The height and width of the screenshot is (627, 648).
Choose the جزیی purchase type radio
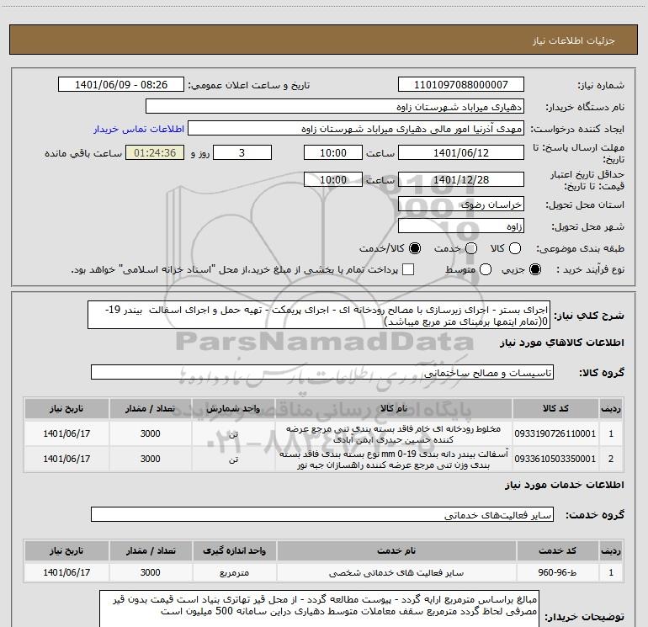[x=535, y=269]
